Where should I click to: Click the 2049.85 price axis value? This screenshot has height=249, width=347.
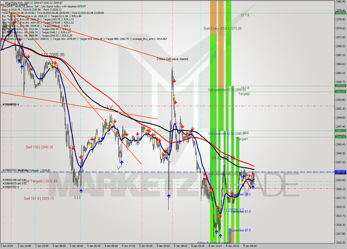tap(340, 117)
